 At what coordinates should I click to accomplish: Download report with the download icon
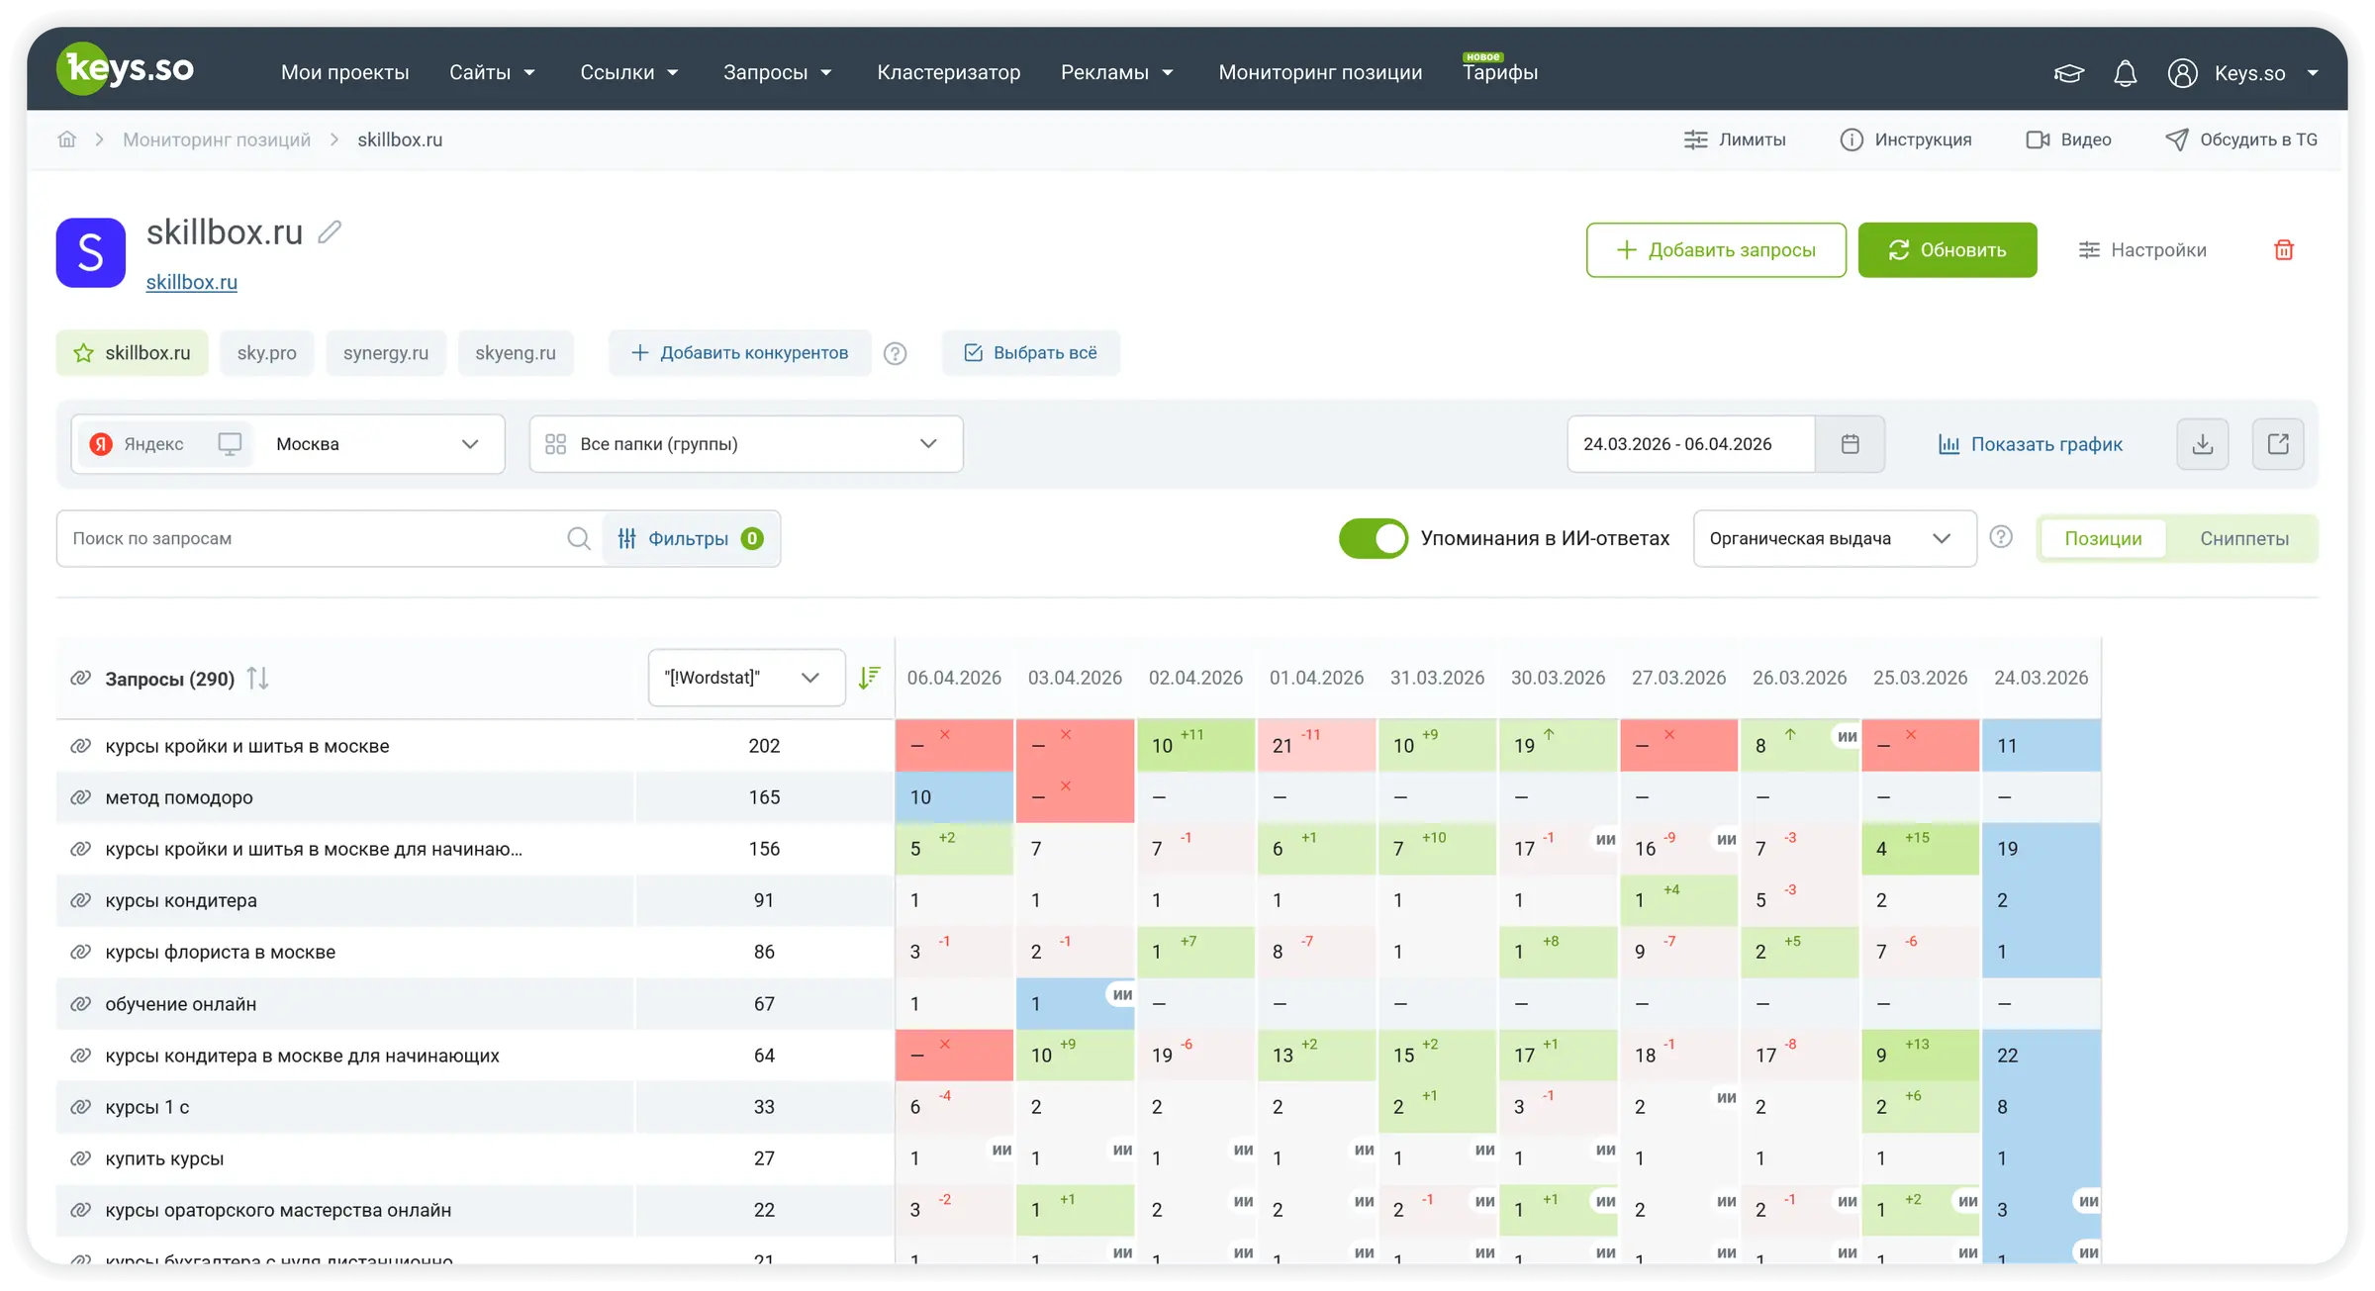coord(2203,444)
